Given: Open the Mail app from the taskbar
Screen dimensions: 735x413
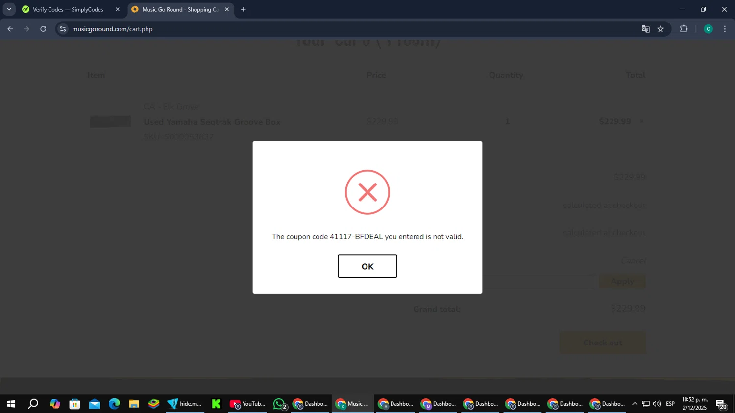Looking at the screenshot, I should coord(95,404).
